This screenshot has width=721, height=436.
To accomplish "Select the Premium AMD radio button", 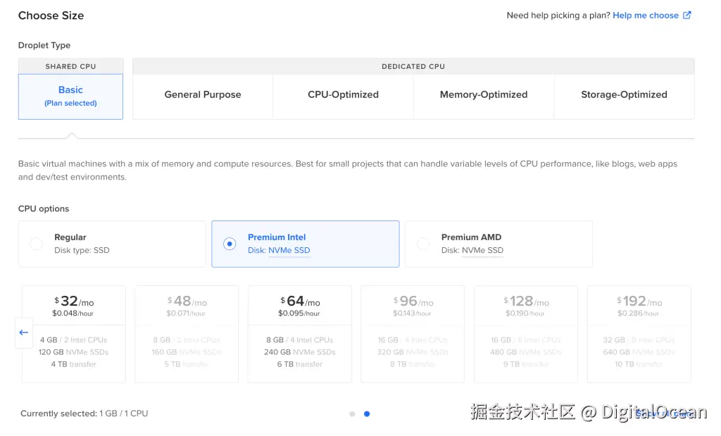I will coord(423,244).
